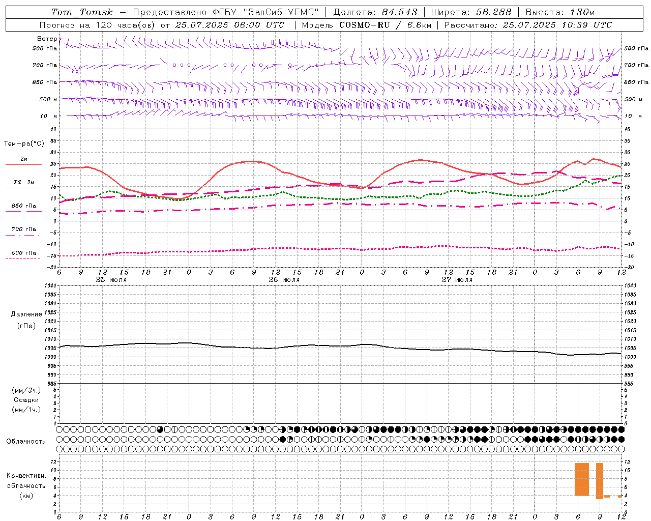Click the elevation label "Высота: 130м"
The width and height of the screenshot is (651, 521).
click(560, 12)
